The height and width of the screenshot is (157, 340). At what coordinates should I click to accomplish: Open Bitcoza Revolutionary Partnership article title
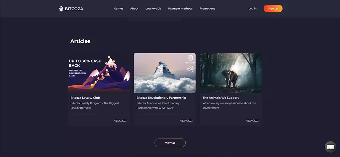[x=161, y=98]
